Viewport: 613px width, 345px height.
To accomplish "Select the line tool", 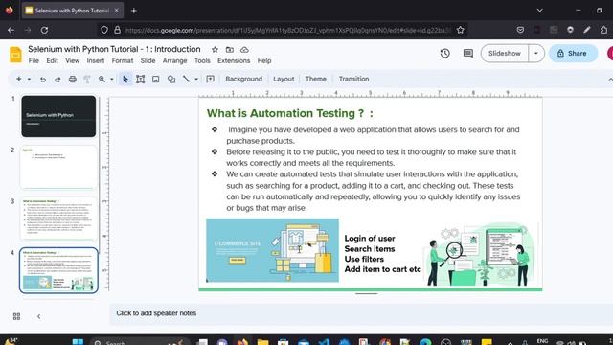I will (x=186, y=79).
